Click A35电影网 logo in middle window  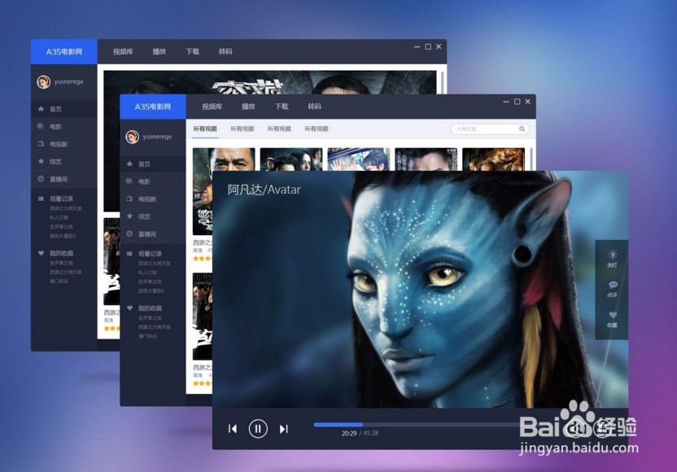[153, 107]
